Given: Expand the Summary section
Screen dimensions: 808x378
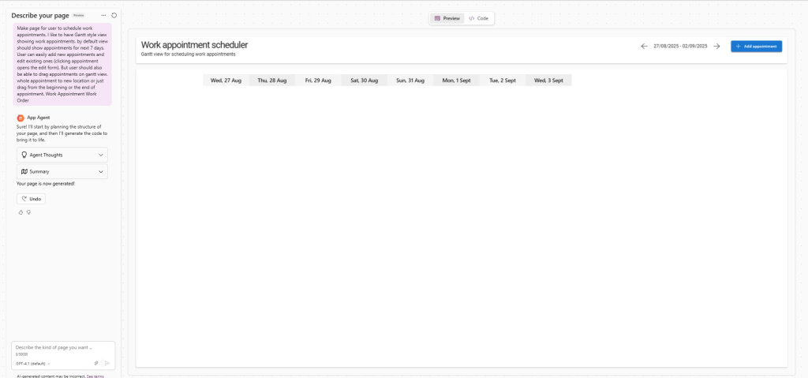Looking at the screenshot, I should (62, 171).
